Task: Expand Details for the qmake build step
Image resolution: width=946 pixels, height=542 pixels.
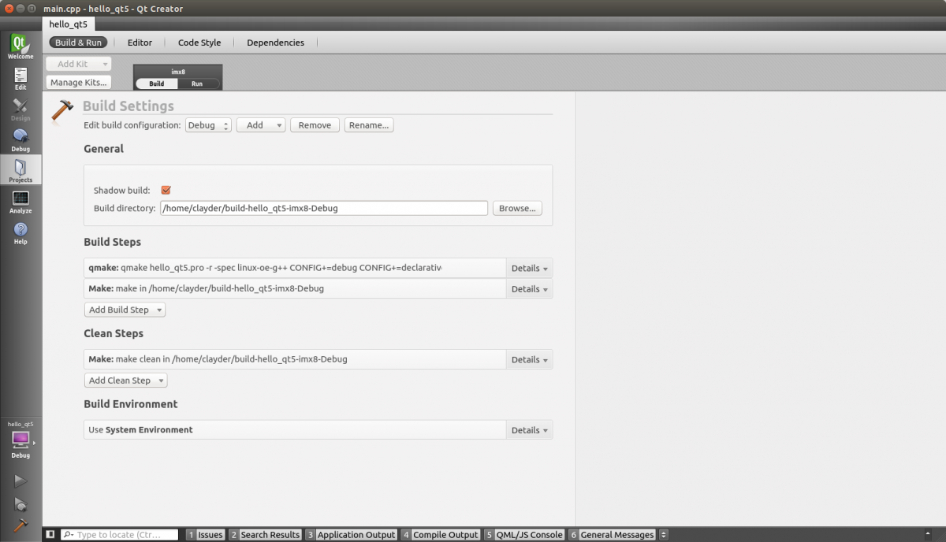Action: pos(528,268)
